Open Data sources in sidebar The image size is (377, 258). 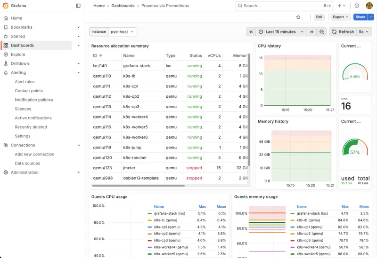click(x=27, y=163)
